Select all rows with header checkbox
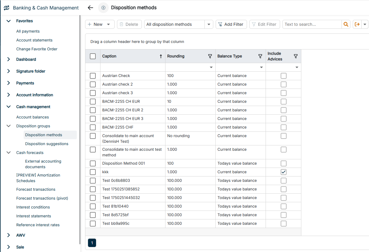 (93, 56)
